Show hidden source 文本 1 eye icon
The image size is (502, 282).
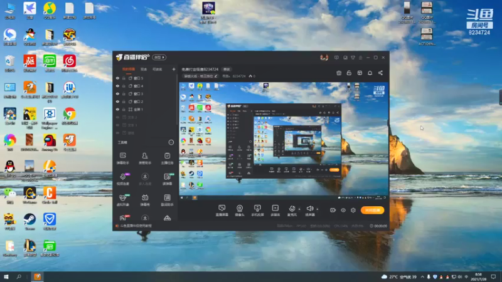coord(117,125)
